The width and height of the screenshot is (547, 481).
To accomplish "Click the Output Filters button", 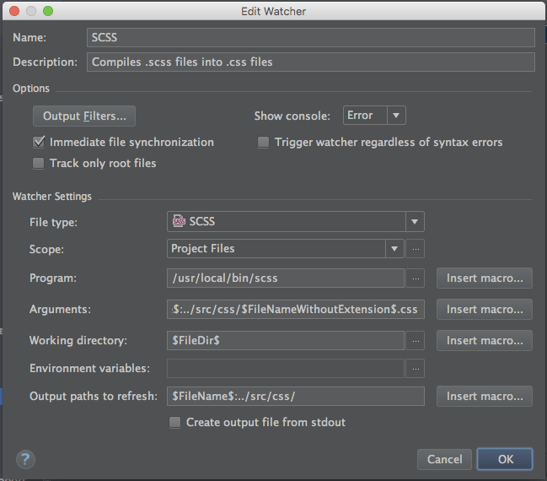I will [x=84, y=116].
